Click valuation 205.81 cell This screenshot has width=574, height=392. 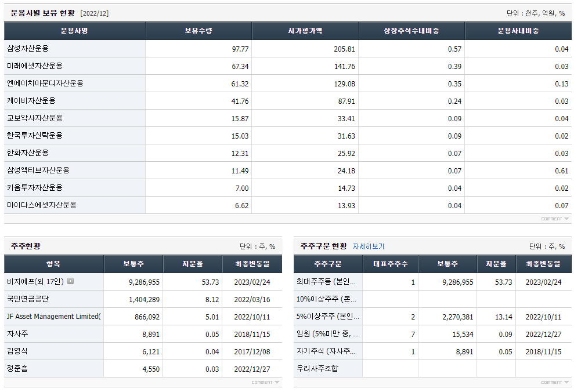pos(344,49)
